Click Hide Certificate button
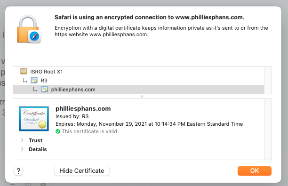Screen dimensions: 288x186 pyautogui.click(x=82, y=171)
